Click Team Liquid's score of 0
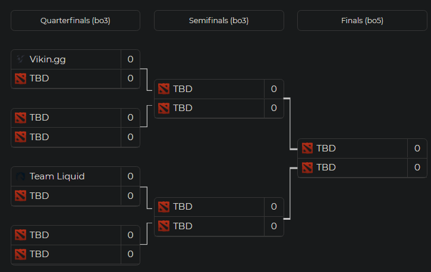Image resolution: width=431 pixels, height=272 pixels. pos(130,176)
